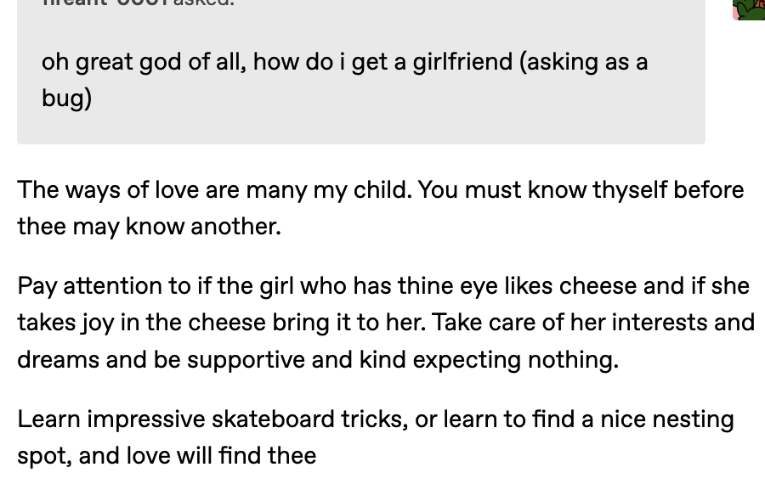Click the word "girlfriend" in the question

(x=462, y=62)
